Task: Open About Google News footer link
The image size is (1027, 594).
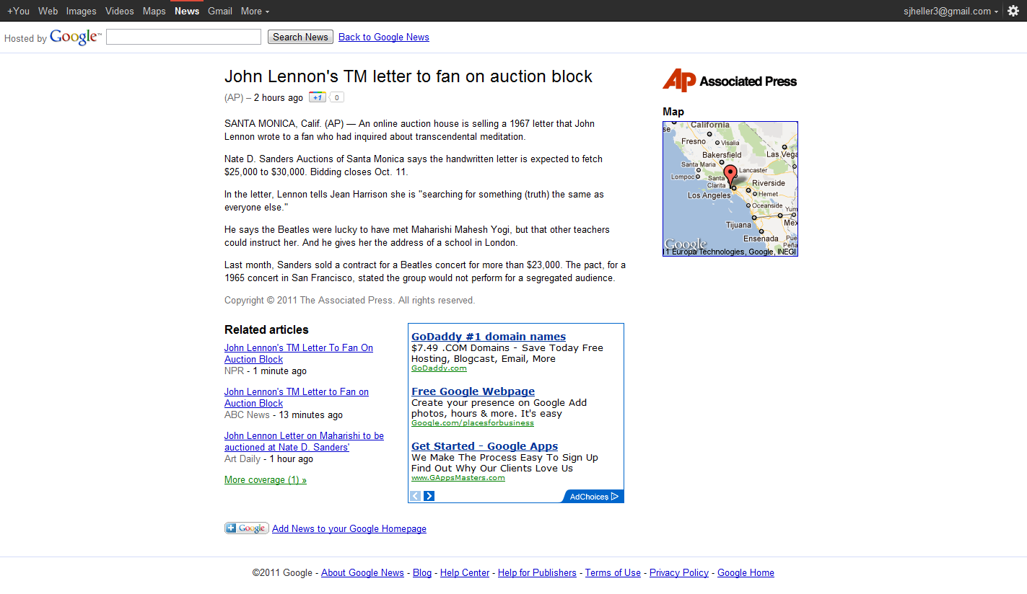Action: [362, 572]
